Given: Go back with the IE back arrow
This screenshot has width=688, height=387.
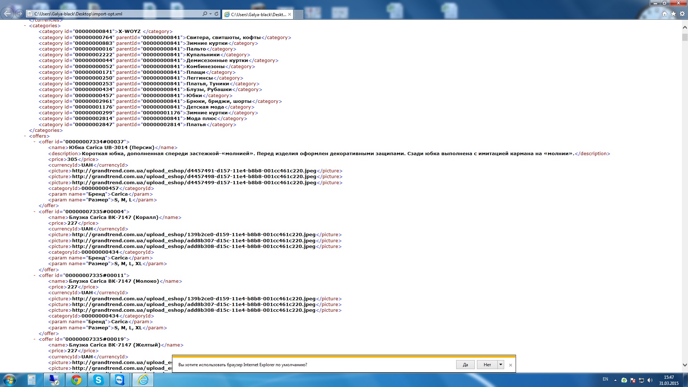Looking at the screenshot, I should point(7,14).
